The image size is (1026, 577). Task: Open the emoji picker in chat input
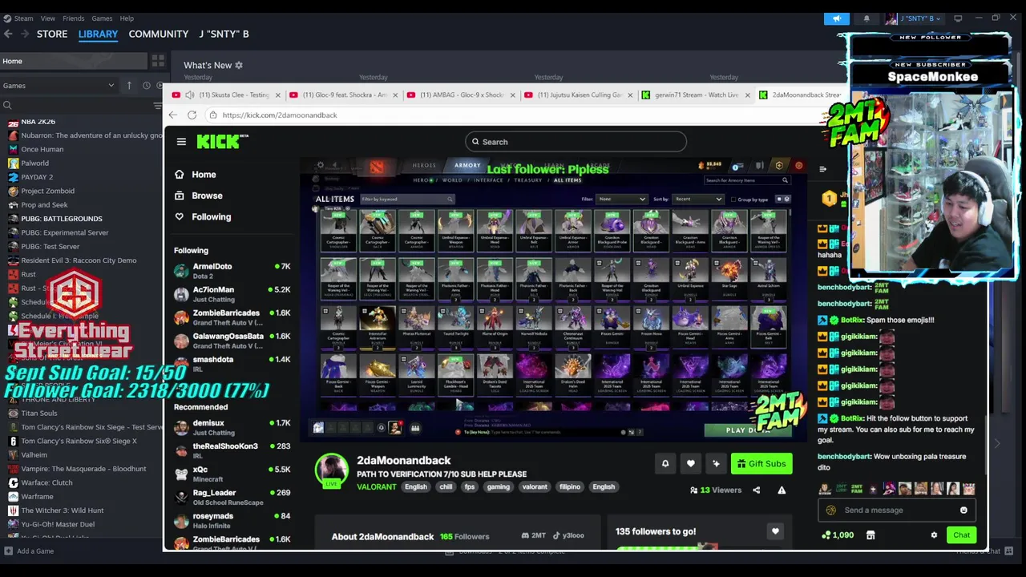coord(963,510)
